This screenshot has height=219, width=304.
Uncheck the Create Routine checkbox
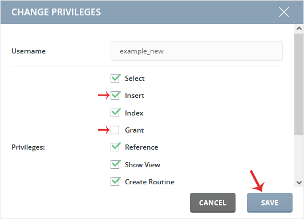pyautogui.click(x=115, y=181)
